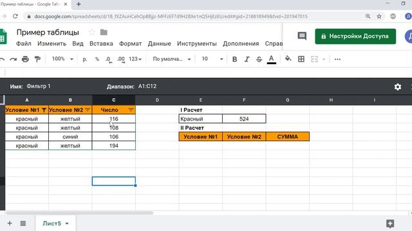Open filter view settings gear
Viewport: 412px width, 231px height.
tap(398, 87)
